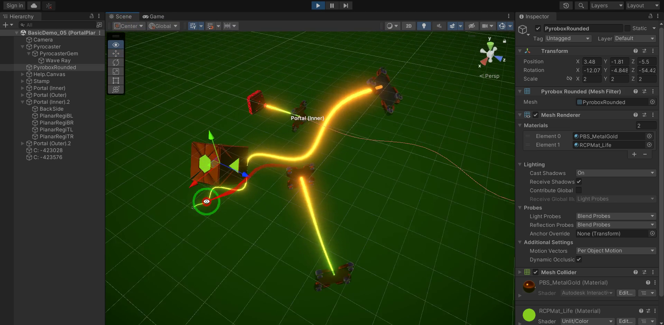Toggle scene audio mute icon
664x325 pixels.
439,26
